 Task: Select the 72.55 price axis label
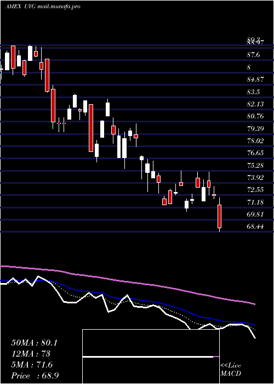255,190
